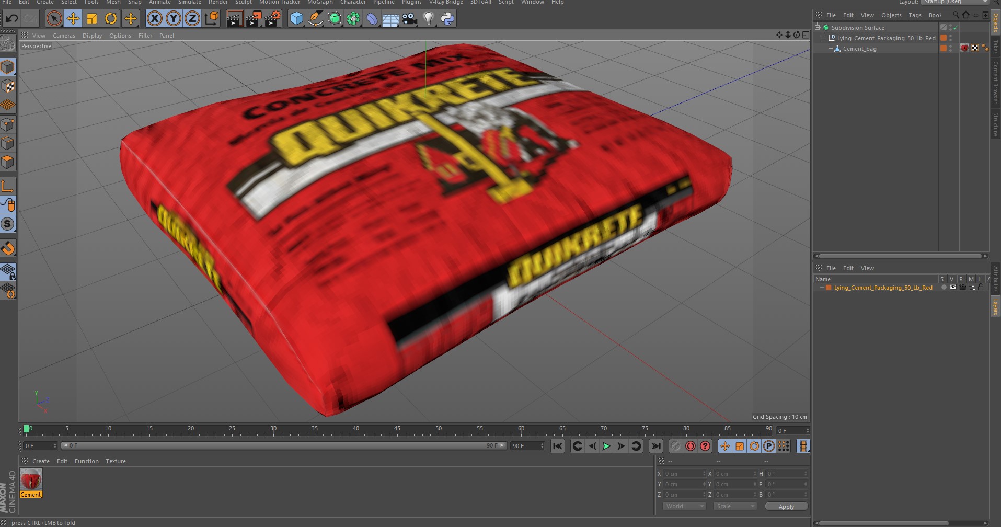
Task: Add a floor environment object
Action: (390, 19)
